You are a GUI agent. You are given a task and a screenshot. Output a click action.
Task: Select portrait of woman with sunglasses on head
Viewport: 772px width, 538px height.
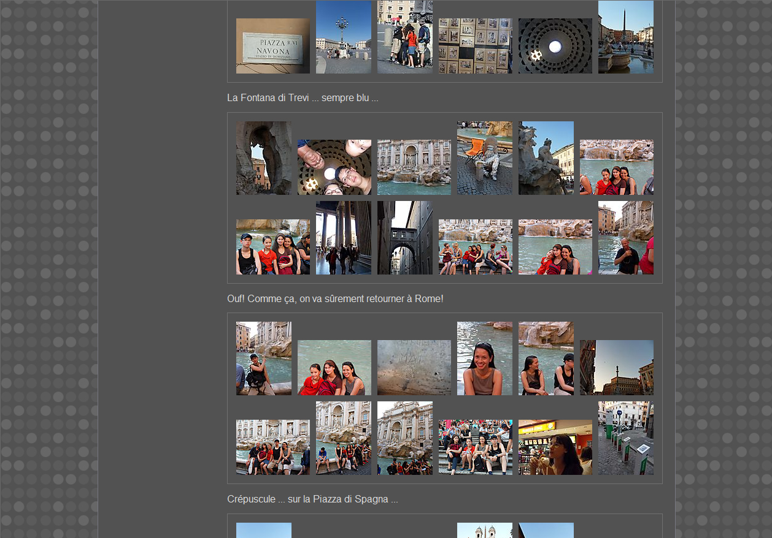tap(484, 358)
